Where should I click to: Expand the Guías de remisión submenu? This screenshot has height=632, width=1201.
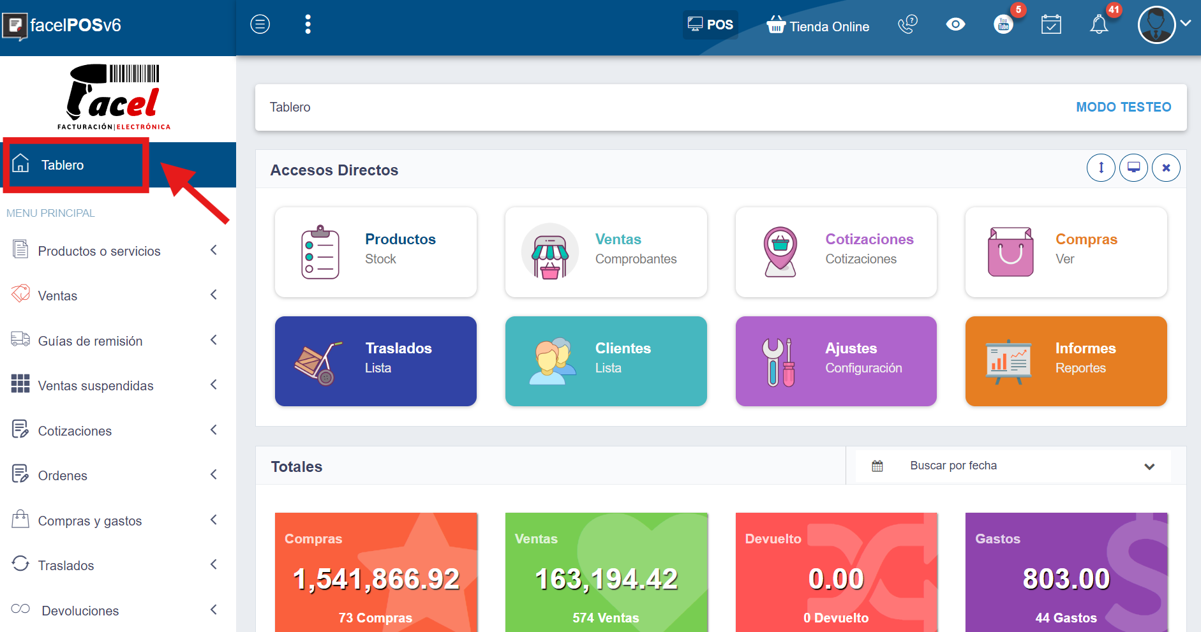click(115, 341)
